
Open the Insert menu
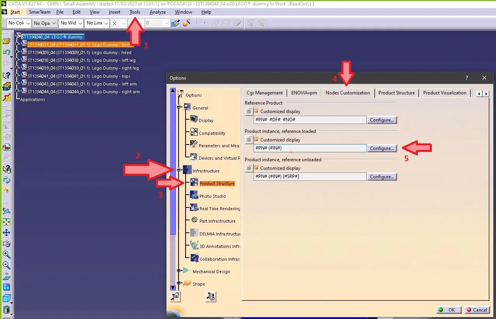tap(114, 12)
